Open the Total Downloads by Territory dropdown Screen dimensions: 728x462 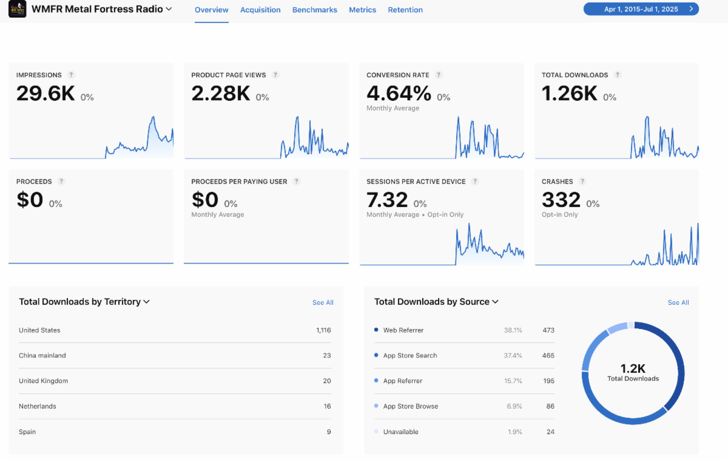(146, 302)
